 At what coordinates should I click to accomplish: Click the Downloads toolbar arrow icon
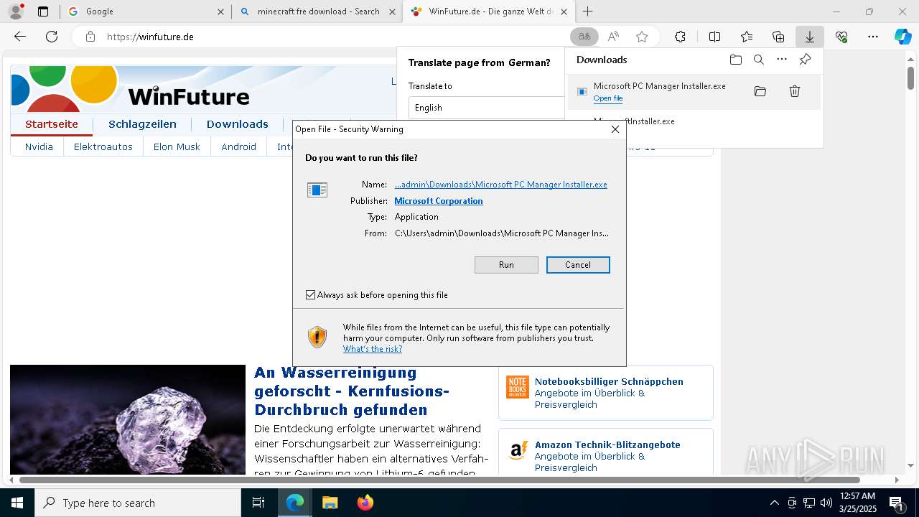tap(810, 37)
